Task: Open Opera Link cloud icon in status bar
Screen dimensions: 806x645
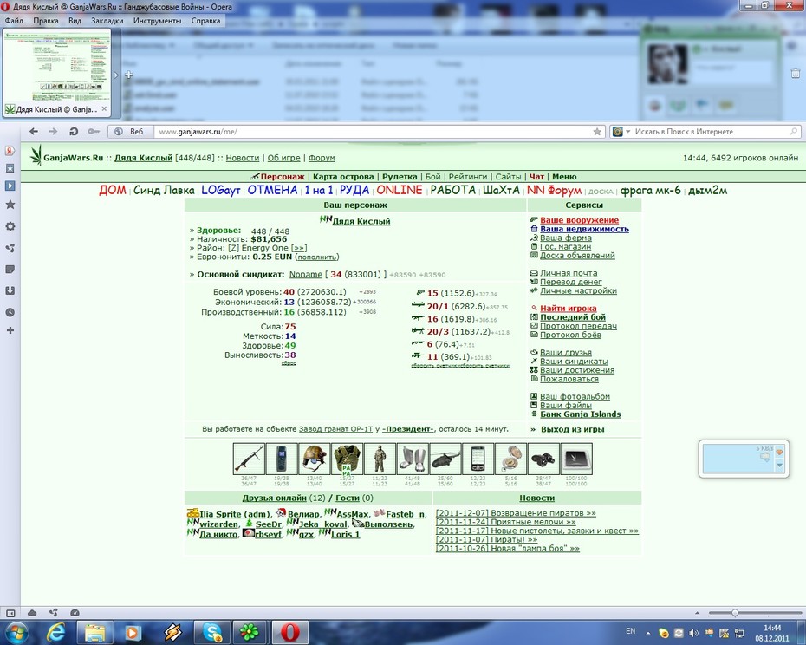Action: (x=32, y=613)
